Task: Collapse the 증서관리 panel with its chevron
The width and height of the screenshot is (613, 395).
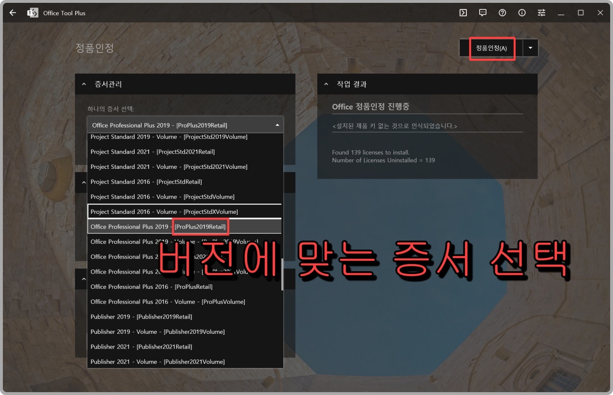Action: pos(84,84)
